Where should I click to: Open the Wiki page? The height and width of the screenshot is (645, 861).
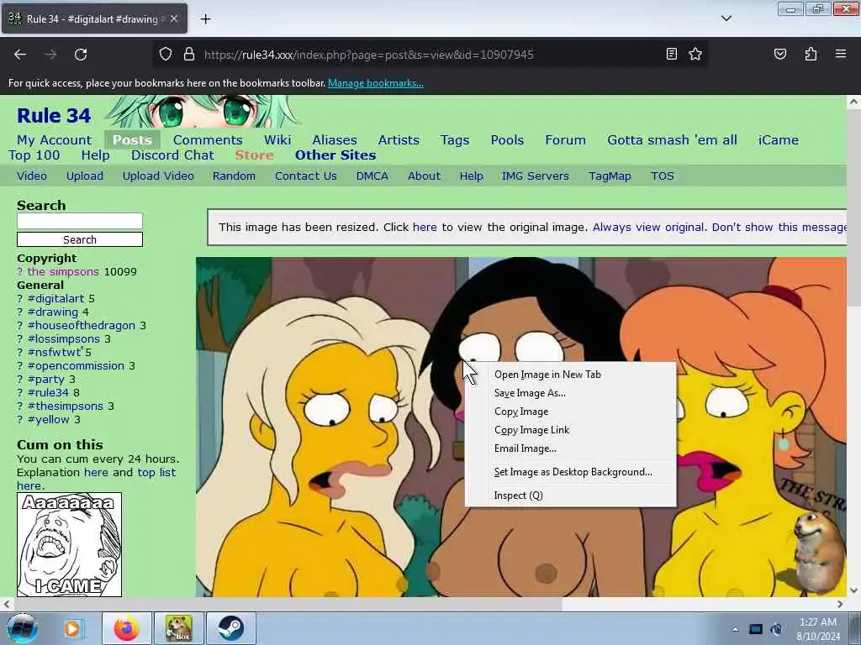277,140
